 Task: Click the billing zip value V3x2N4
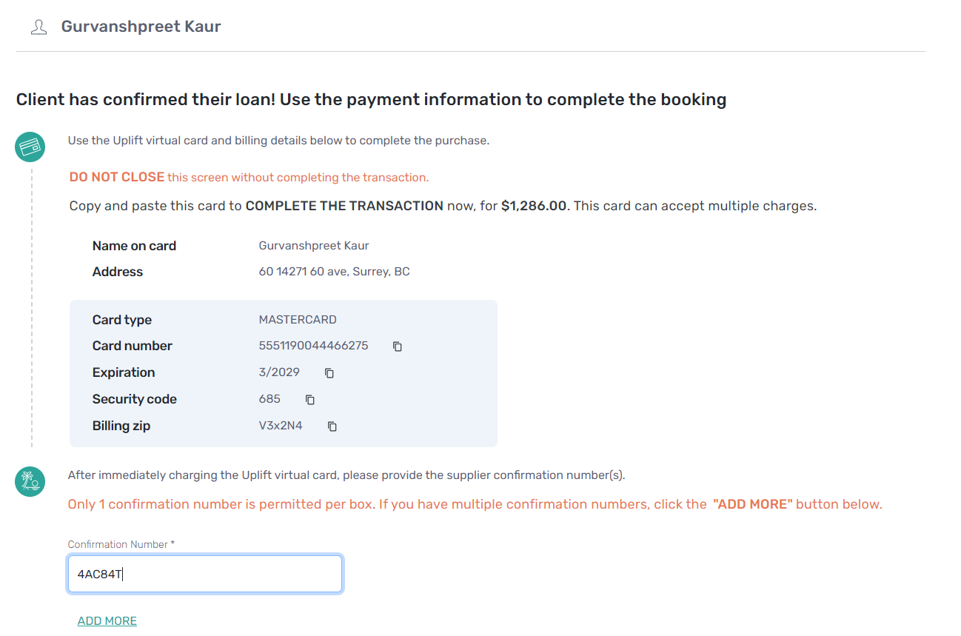(x=281, y=426)
